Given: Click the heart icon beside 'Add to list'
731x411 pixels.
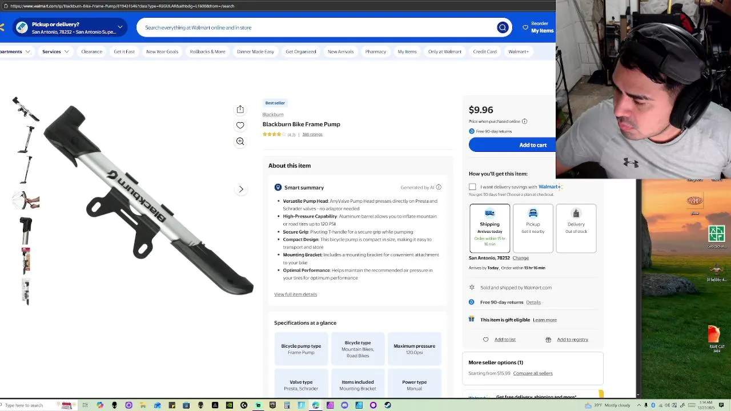Looking at the screenshot, I should [x=486, y=340].
